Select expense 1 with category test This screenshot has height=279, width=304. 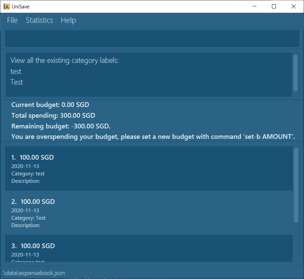(149, 168)
